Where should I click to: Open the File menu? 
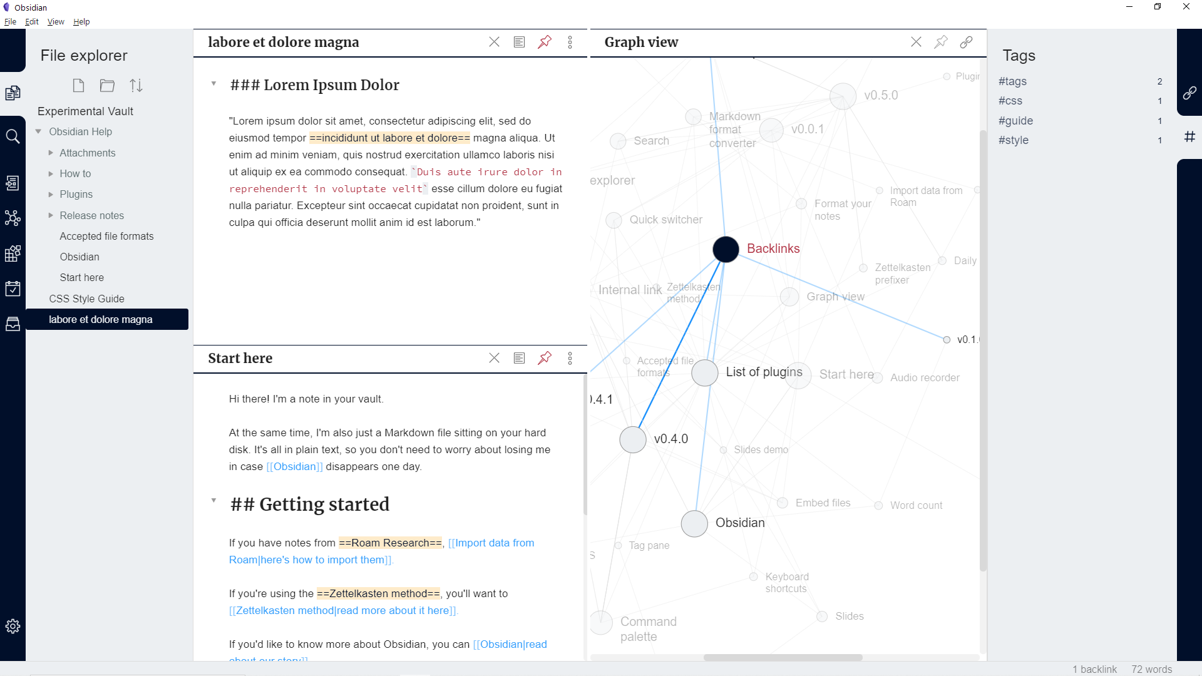[10, 21]
